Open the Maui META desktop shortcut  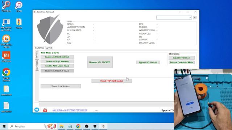[x=6, y=25]
